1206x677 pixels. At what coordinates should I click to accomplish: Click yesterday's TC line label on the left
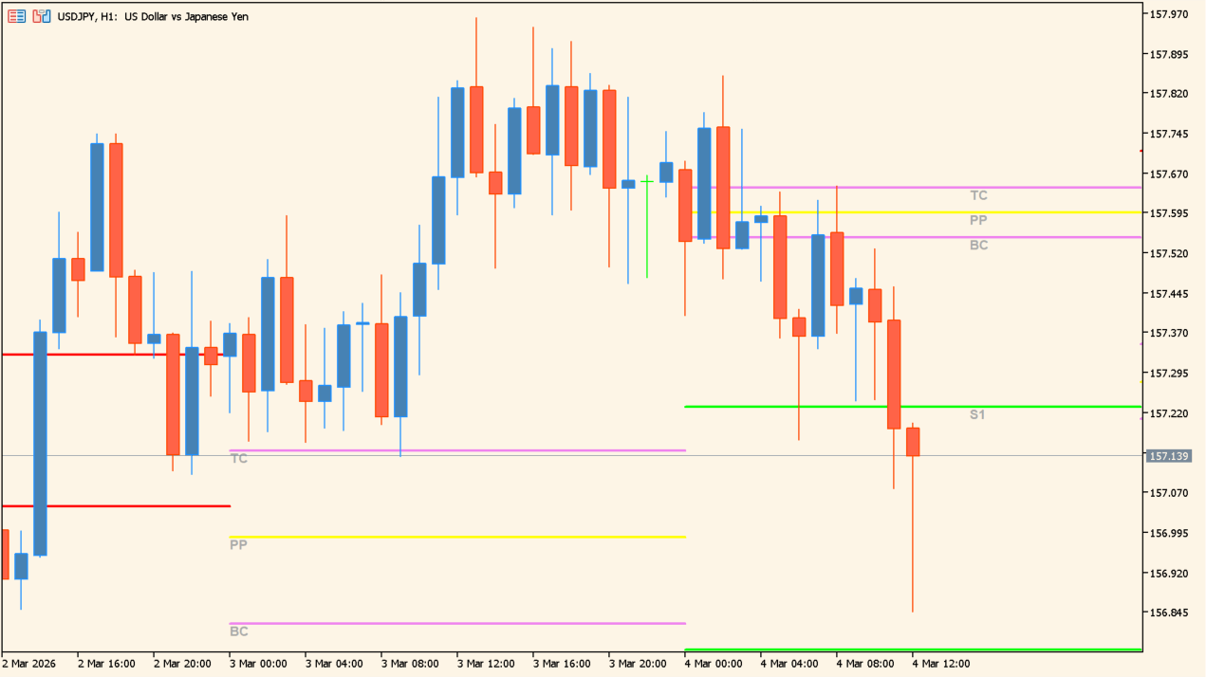[237, 458]
